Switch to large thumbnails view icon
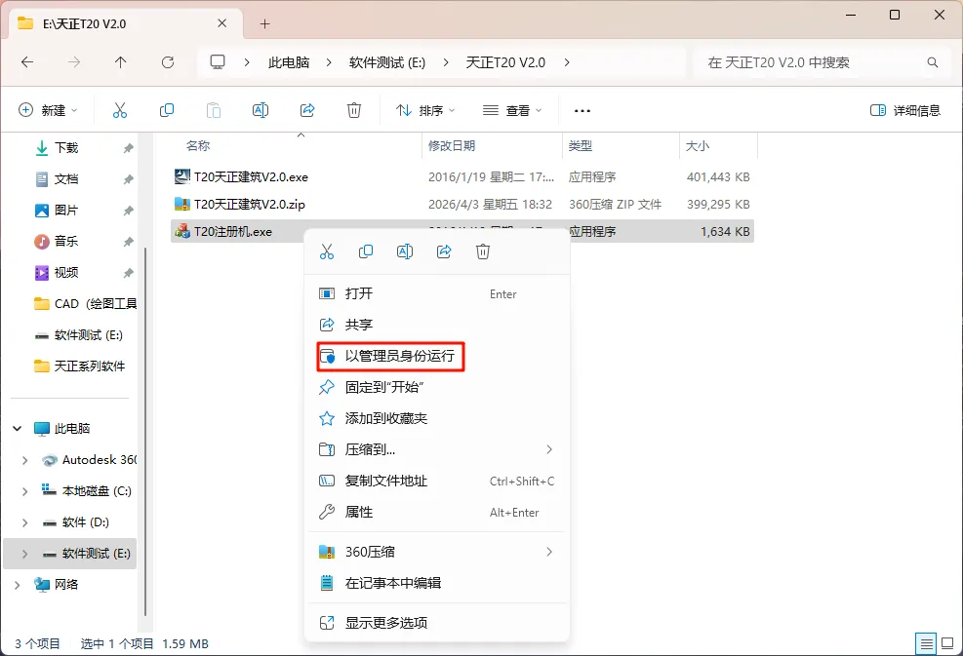 click(947, 643)
